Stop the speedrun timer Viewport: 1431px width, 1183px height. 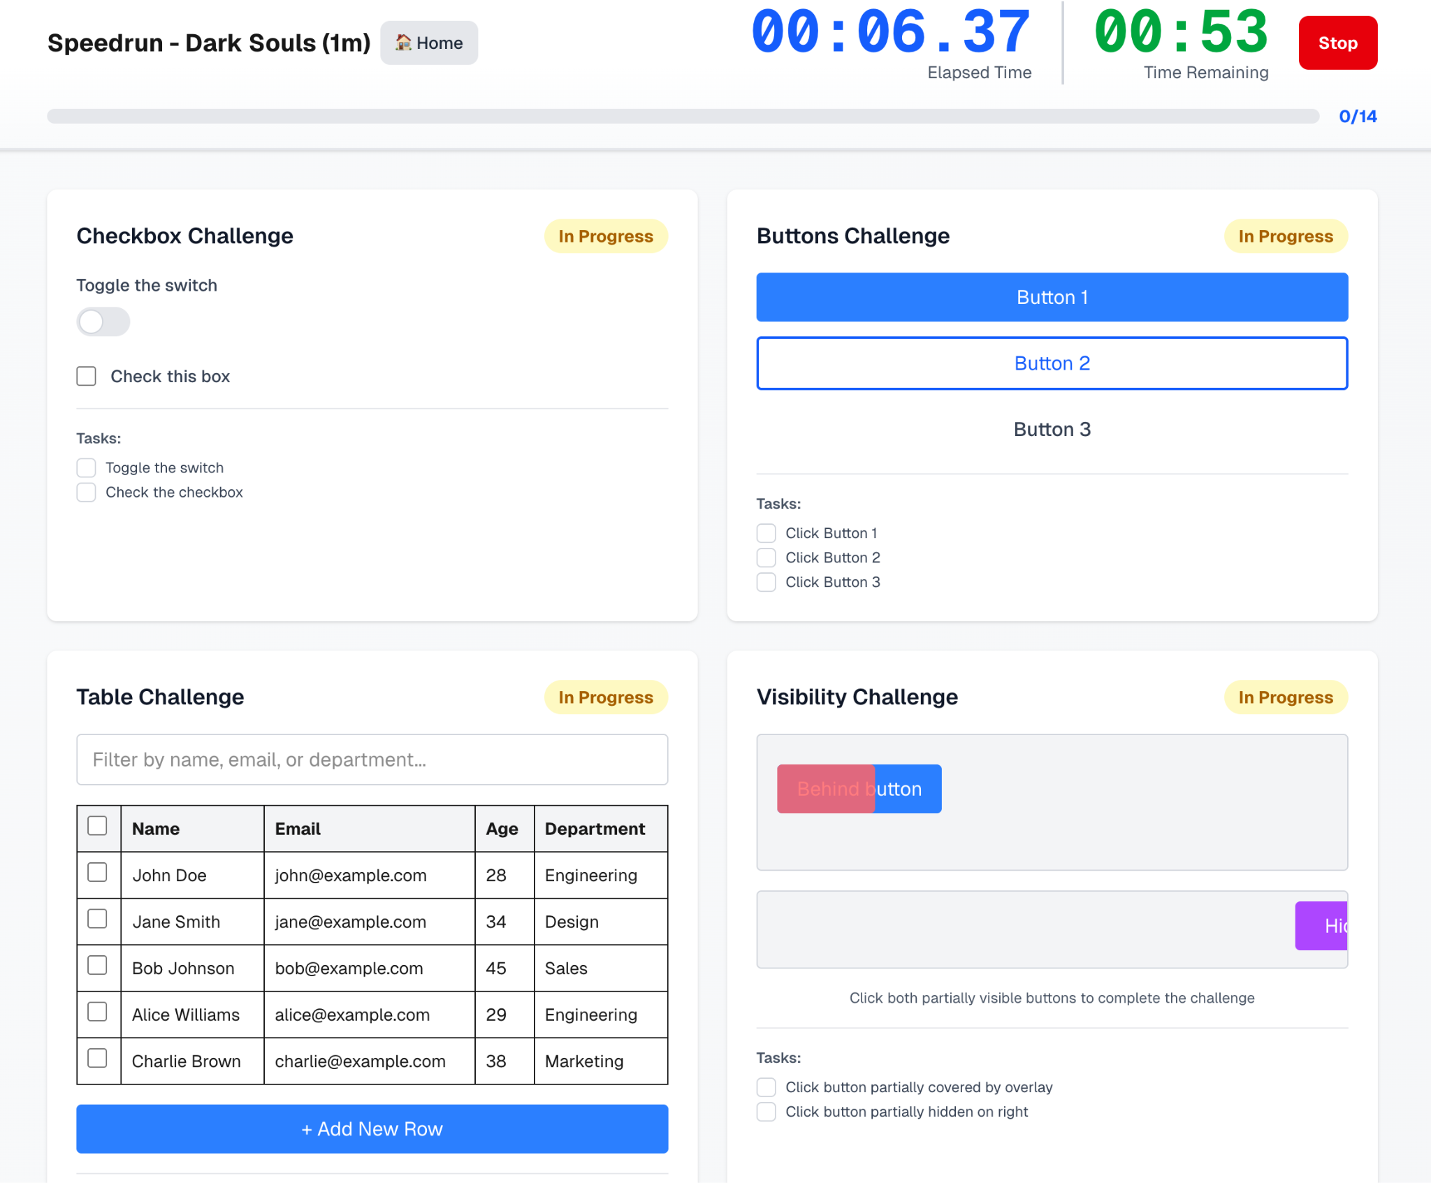(1337, 43)
